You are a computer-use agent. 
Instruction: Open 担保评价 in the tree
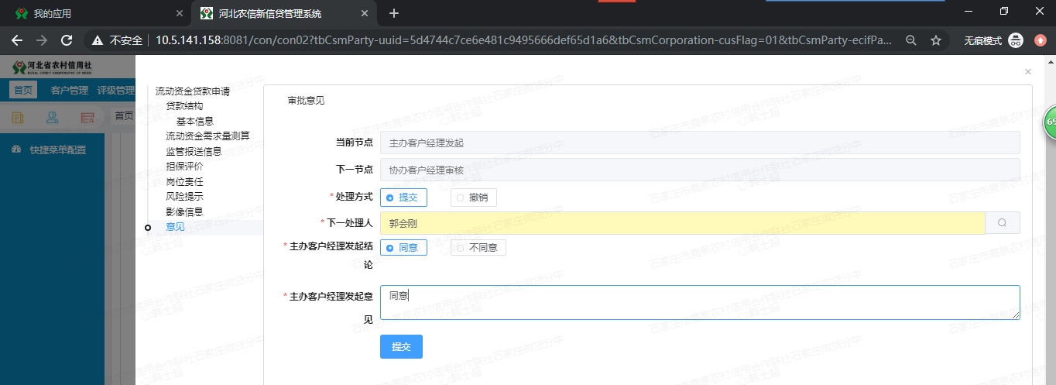click(x=184, y=166)
